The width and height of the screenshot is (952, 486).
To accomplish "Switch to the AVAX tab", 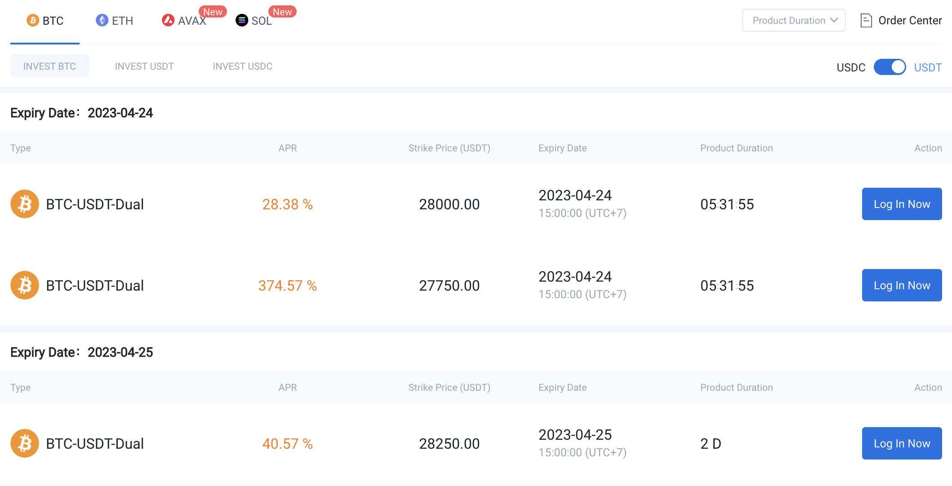I will tap(184, 21).
